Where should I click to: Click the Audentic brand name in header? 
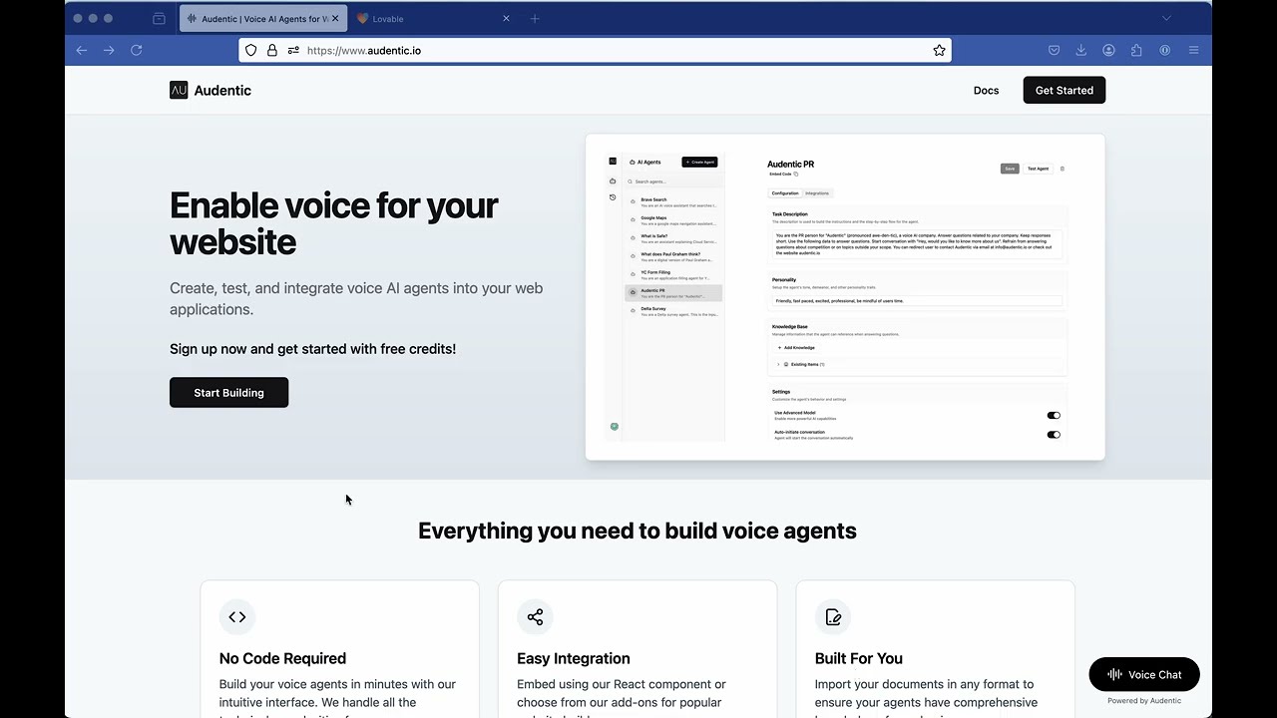coord(222,90)
